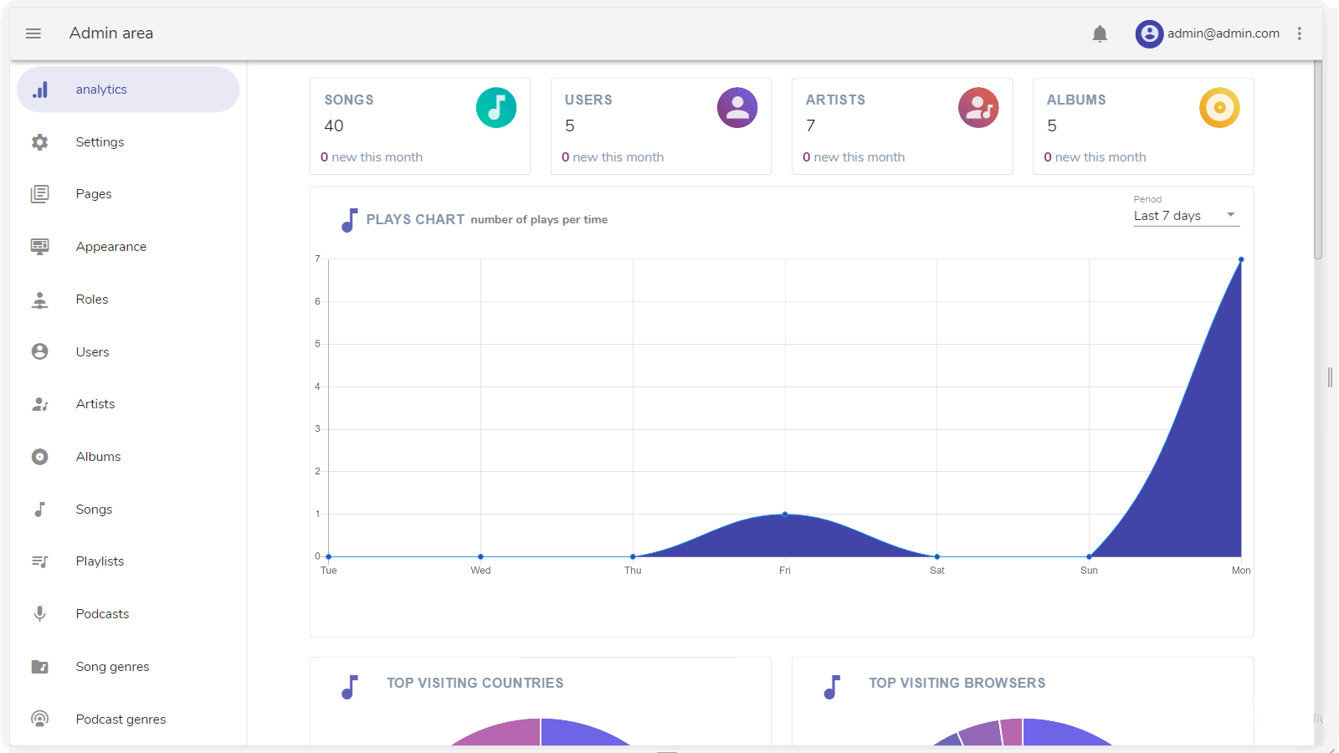Click the red Artists card icon

pyautogui.click(x=978, y=108)
